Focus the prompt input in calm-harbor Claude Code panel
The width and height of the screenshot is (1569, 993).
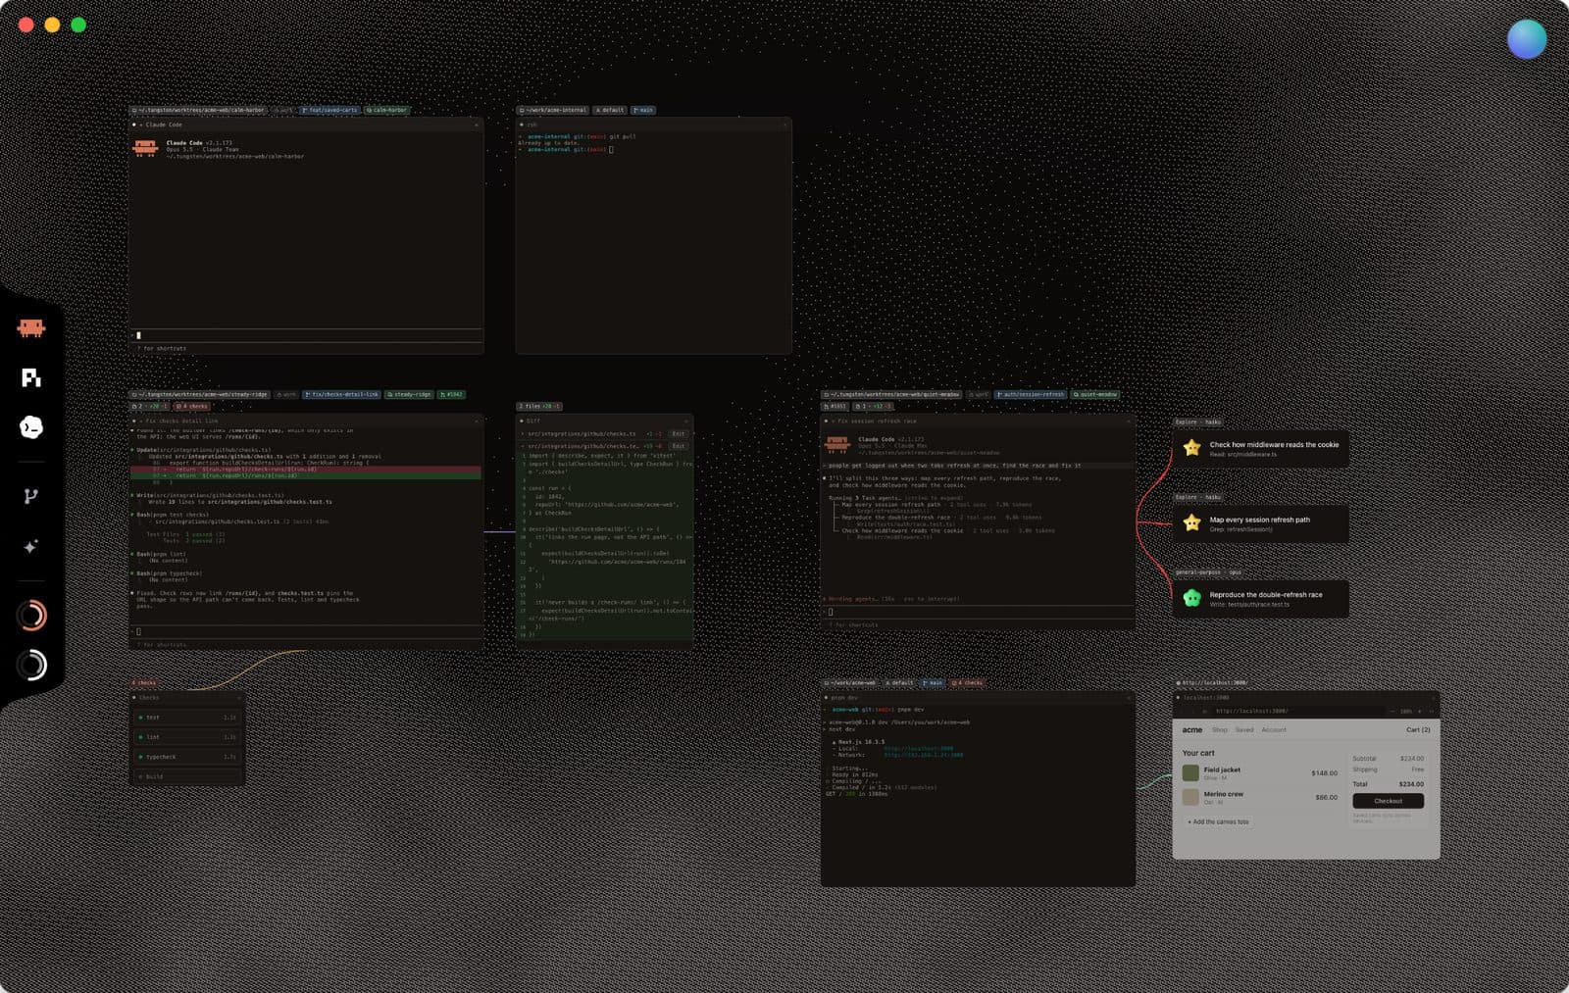pyautogui.click(x=306, y=335)
